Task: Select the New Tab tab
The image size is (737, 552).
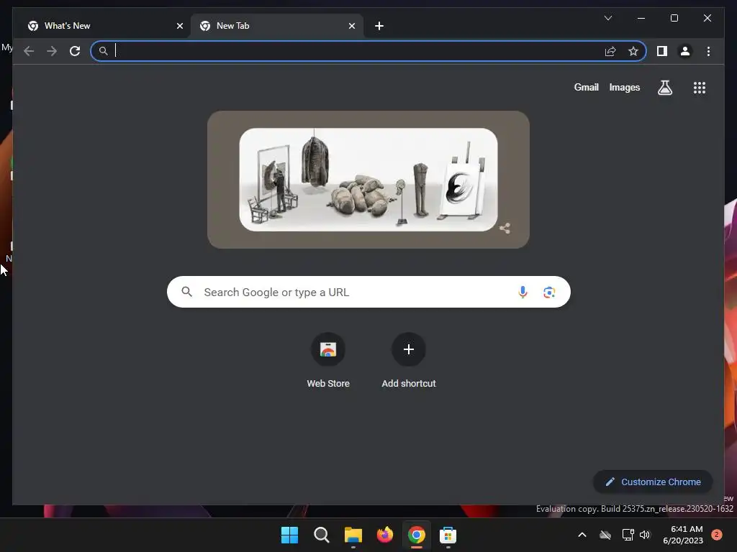Action: pos(277,26)
